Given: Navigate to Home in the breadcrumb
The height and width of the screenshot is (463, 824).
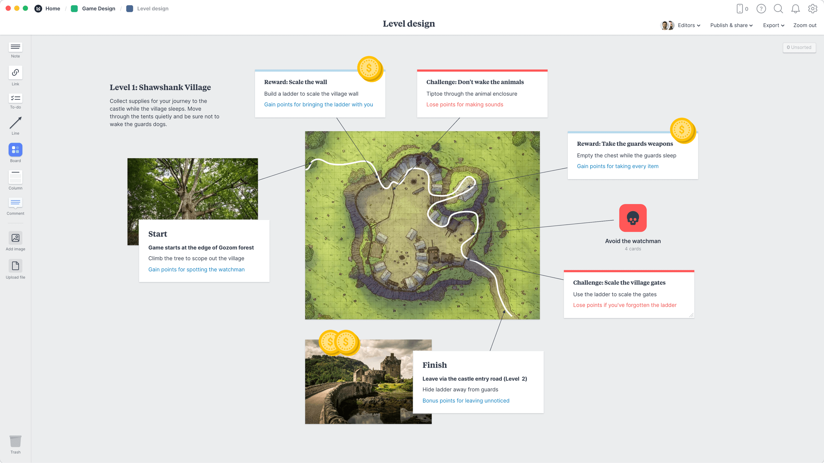Looking at the screenshot, I should click(x=53, y=8).
